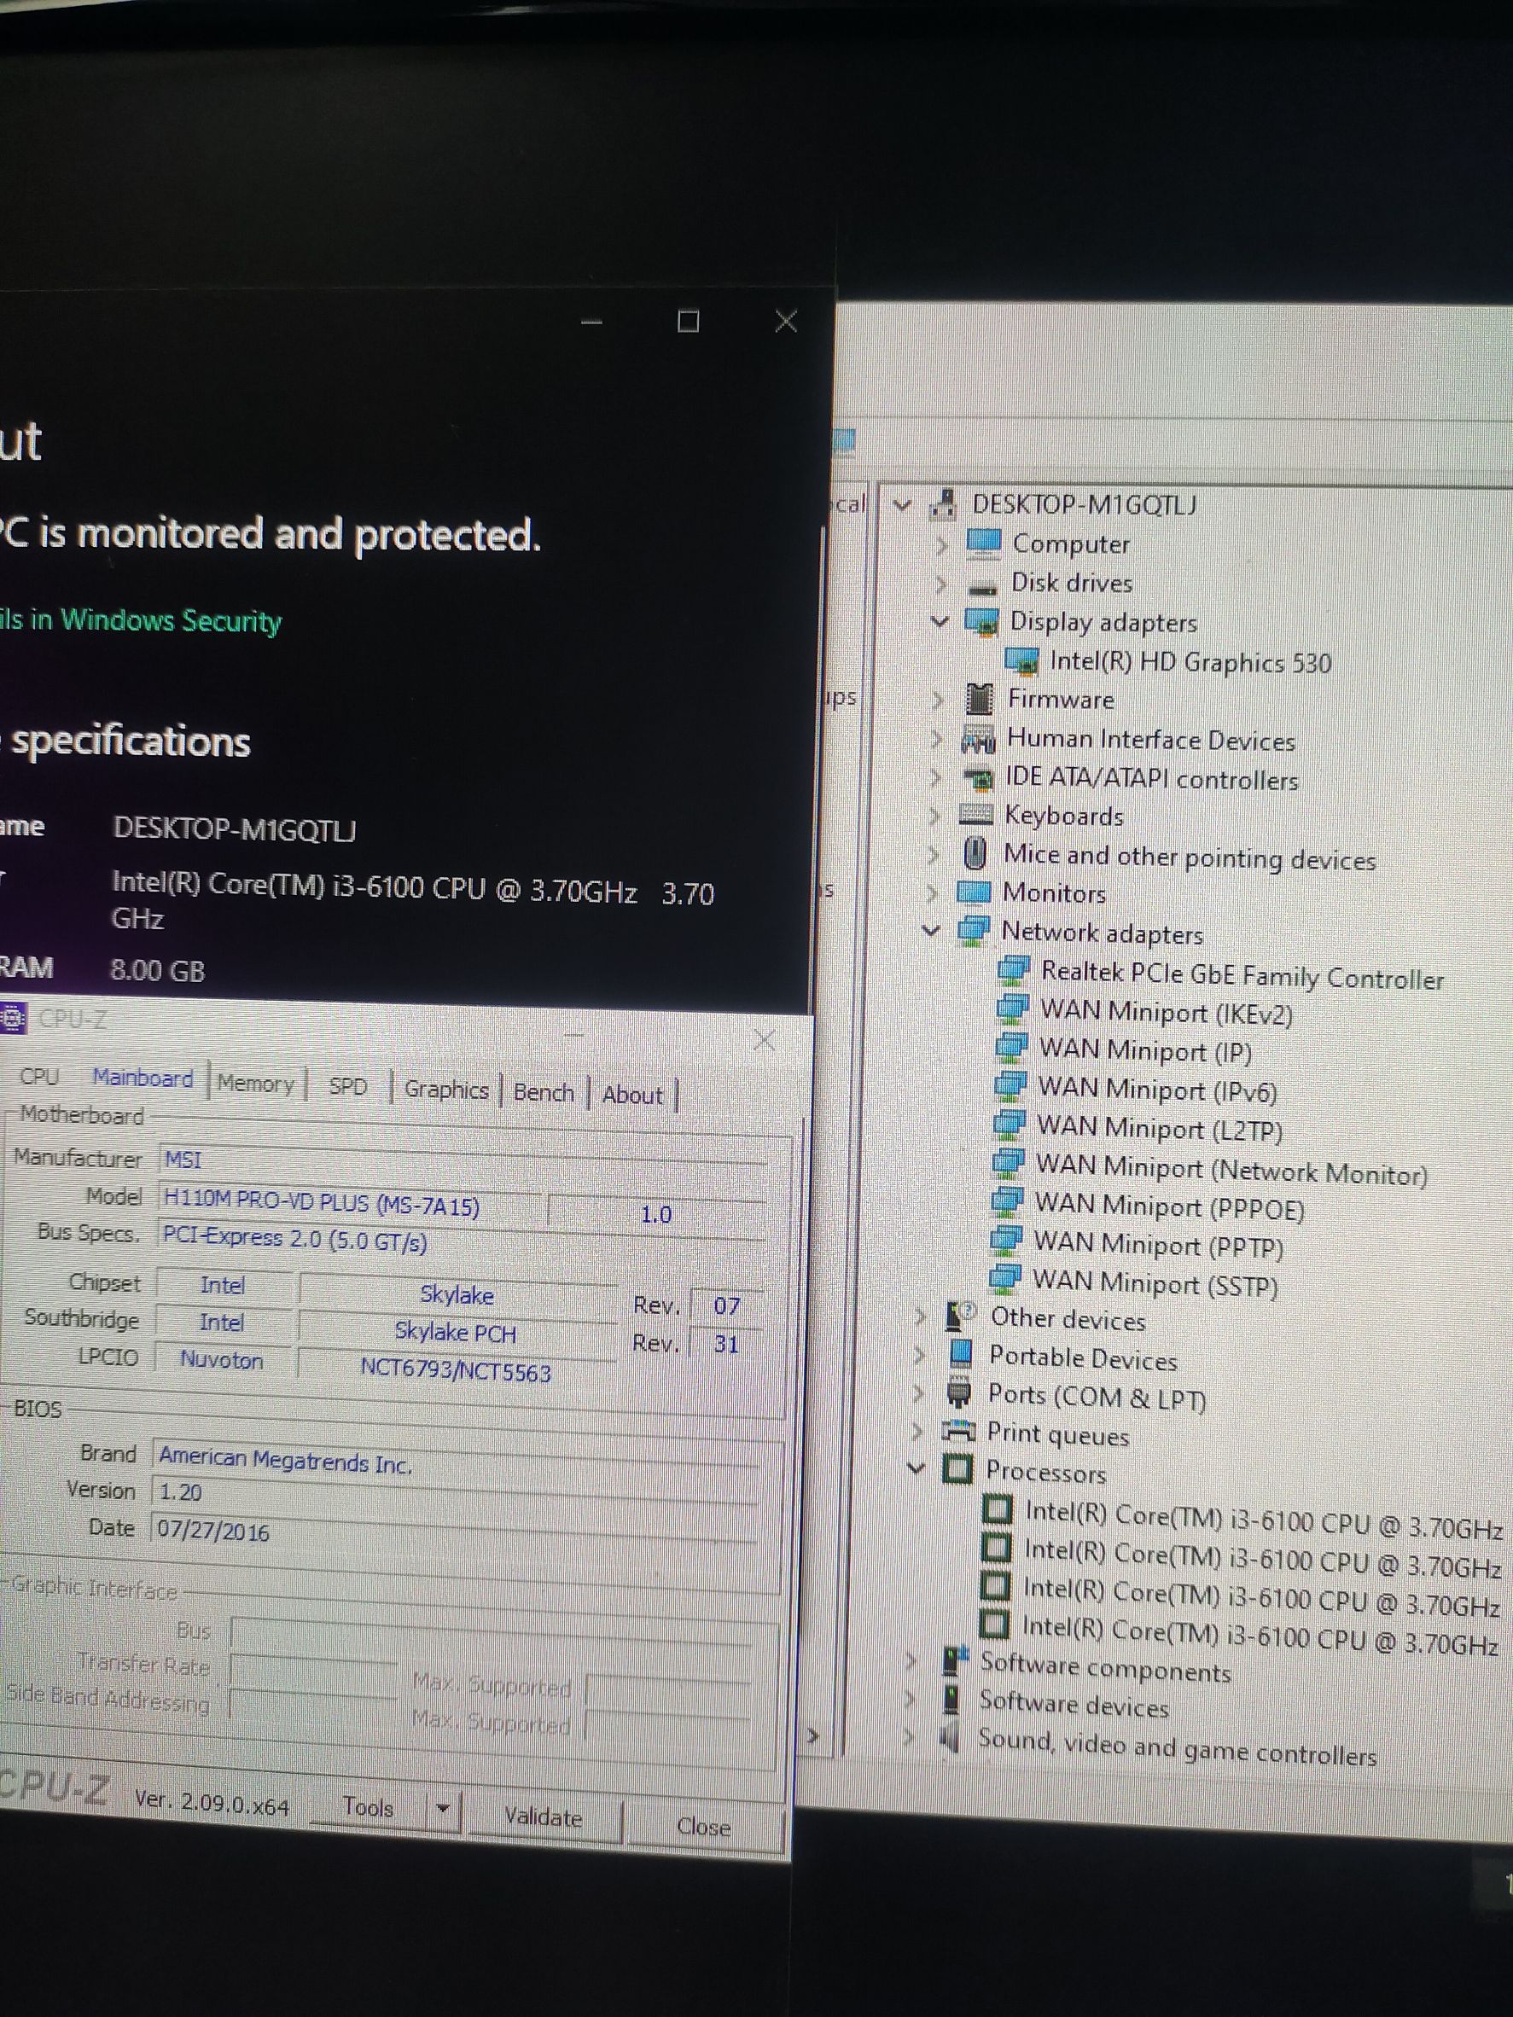
Task: Switch to the CPU tab in CPU-Z
Action: point(39,1077)
